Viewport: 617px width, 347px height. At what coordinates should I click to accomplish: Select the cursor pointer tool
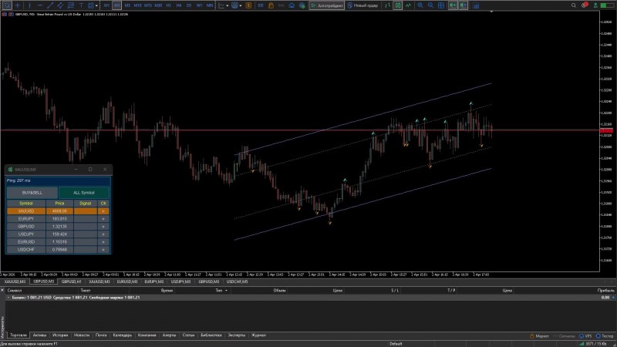[x=7, y=5]
